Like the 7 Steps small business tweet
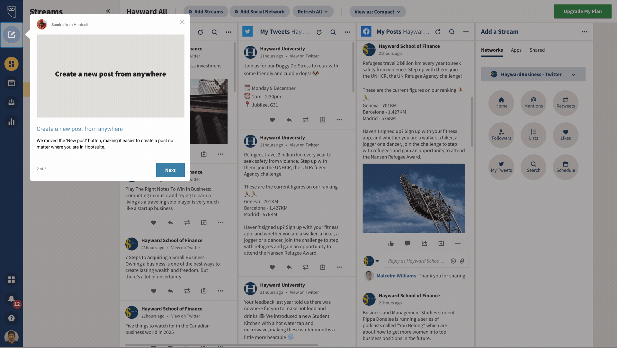 (154, 291)
